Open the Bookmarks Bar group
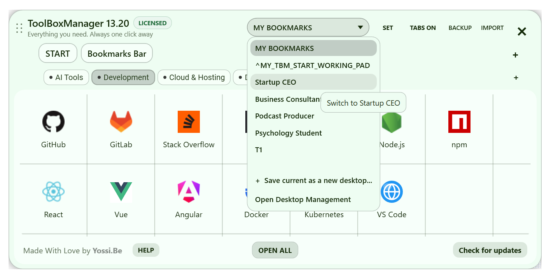Screen dimensions: 558x277 point(117,53)
